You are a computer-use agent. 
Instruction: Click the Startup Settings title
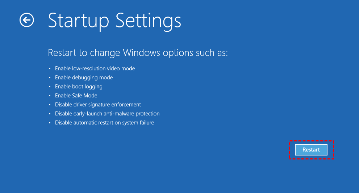tap(114, 21)
